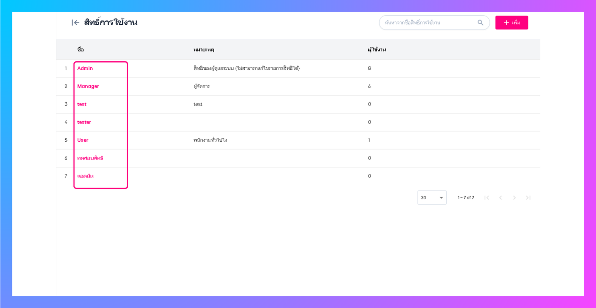Open the User permission link

(x=83, y=140)
